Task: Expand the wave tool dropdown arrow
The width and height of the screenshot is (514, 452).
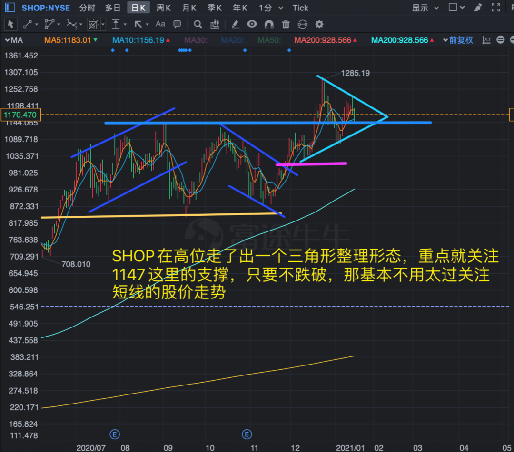Action: tap(81, 25)
